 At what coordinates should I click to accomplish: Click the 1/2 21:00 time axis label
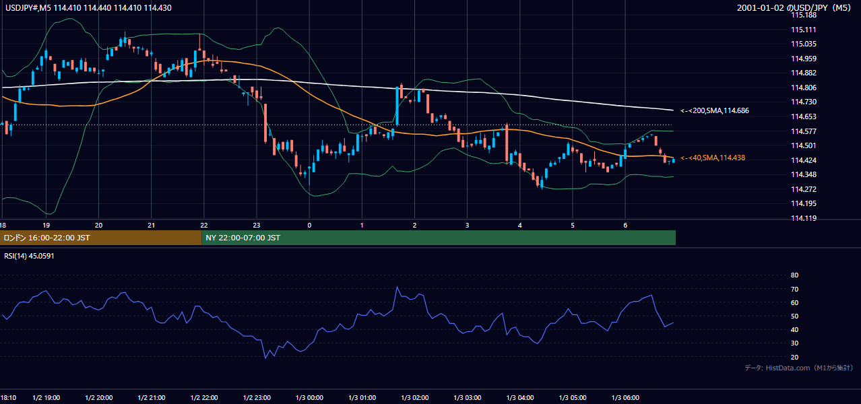coord(152,397)
